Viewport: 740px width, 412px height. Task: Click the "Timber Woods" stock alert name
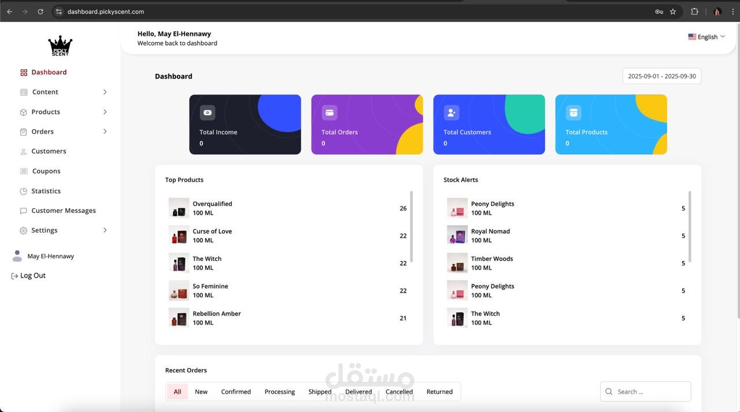coord(492,259)
